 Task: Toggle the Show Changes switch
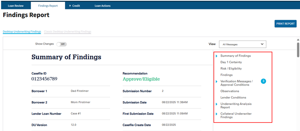[x=62, y=44]
